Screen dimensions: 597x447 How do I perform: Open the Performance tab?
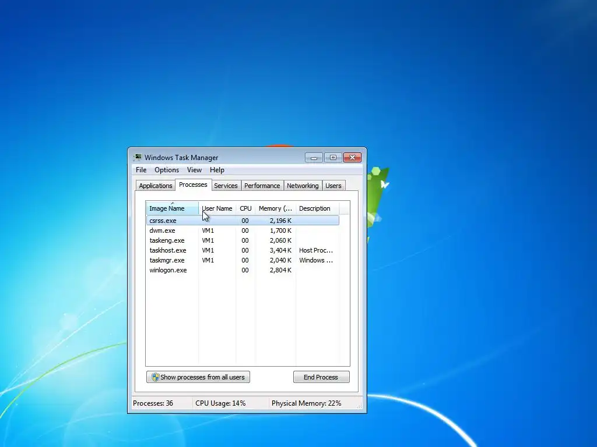[x=262, y=186]
